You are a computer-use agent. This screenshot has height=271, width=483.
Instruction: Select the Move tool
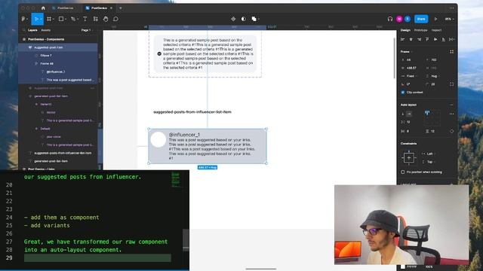pos(36,19)
